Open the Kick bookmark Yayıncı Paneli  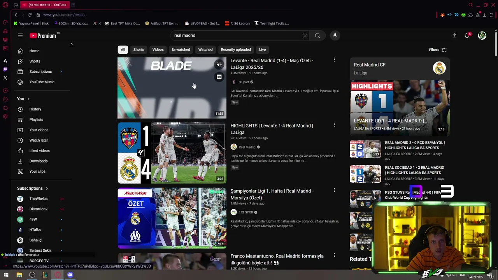tap(31, 23)
